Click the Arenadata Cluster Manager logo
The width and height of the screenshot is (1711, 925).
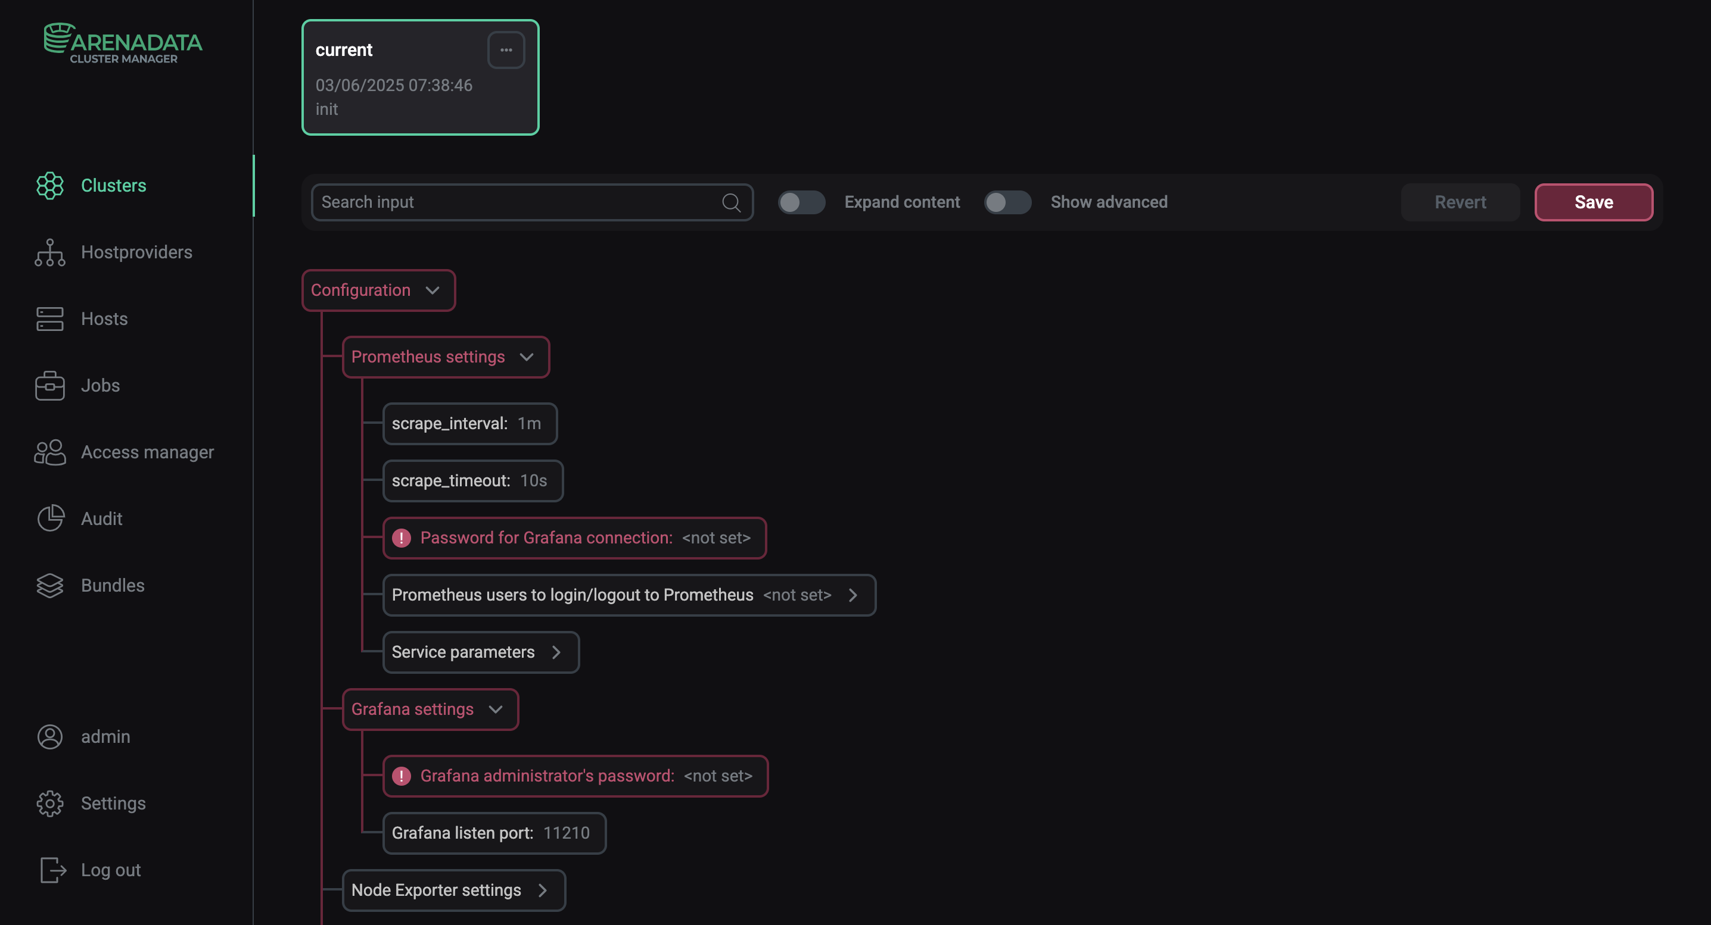click(x=123, y=43)
